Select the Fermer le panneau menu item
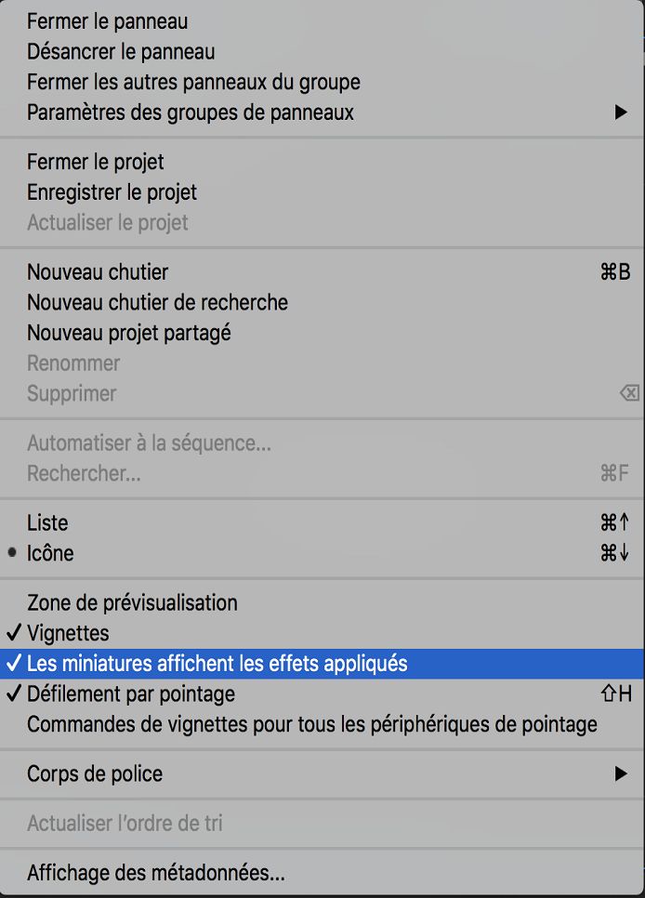 point(105,20)
